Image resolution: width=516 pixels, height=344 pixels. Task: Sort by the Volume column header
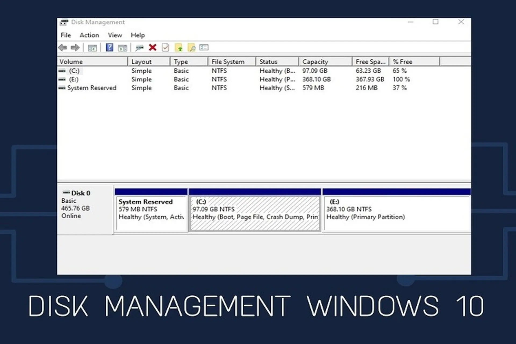[92, 62]
